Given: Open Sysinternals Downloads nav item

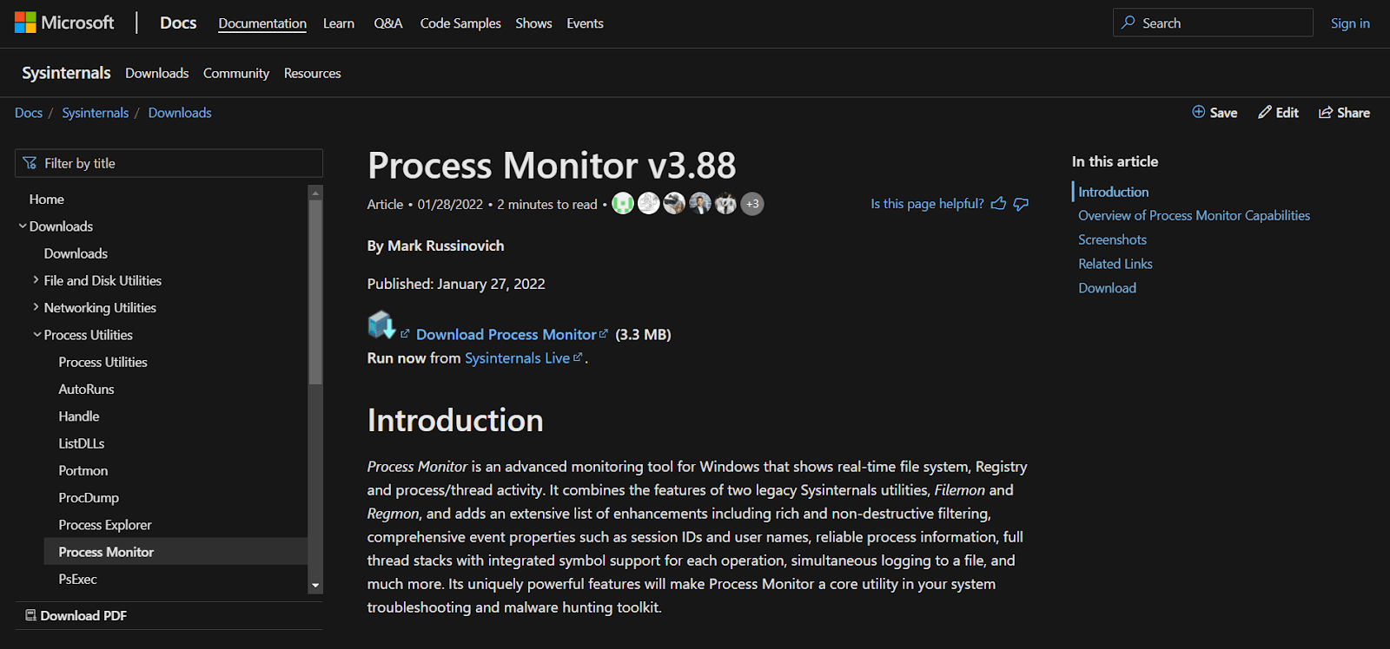Looking at the screenshot, I should pos(156,73).
